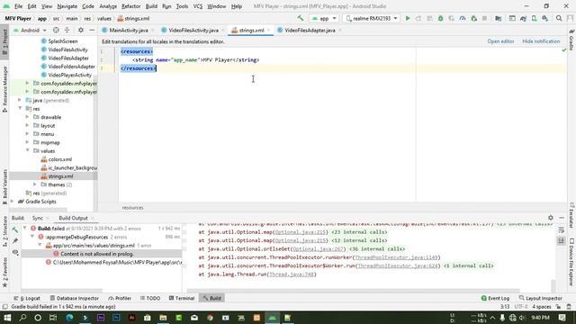Expand the themes folder
The image size is (576, 324).
coord(35,184)
